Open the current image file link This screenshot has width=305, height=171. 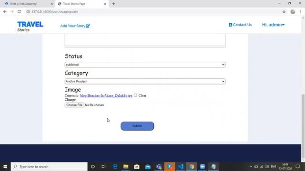(x=106, y=95)
